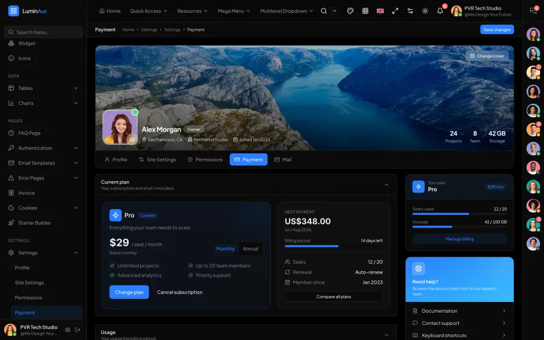The width and height of the screenshot is (544, 340).
Task: Toggle fullscreen mode icon
Action: (x=395, y=11)
